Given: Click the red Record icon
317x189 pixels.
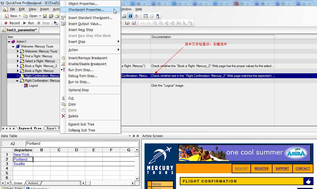Looking at the screenshot, I should pyautogui.click(x=6, y=23).
